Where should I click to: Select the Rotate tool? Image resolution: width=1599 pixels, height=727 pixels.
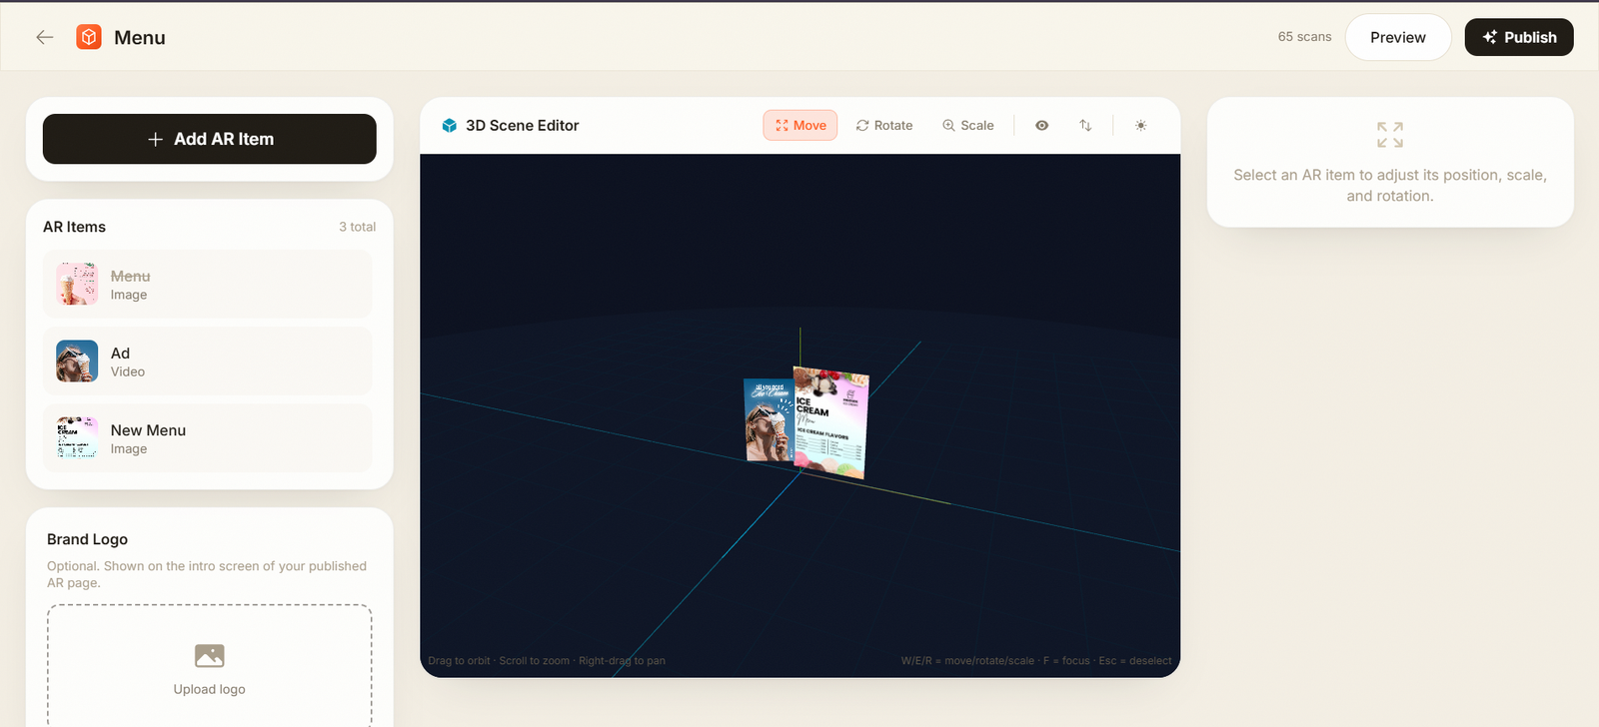point(884,125)
